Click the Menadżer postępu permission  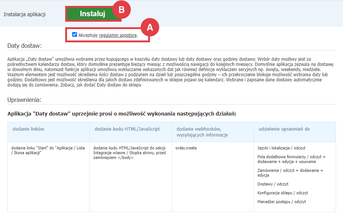point(281,202)
